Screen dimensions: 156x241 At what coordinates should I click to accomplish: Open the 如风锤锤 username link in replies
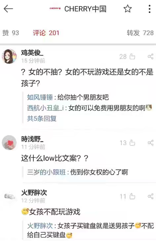(40, 97)
